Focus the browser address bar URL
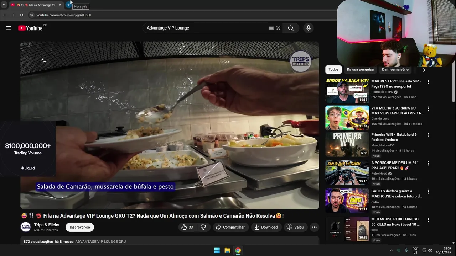The width and height of the screenshot is (456, 256). (x=63, y=15)
